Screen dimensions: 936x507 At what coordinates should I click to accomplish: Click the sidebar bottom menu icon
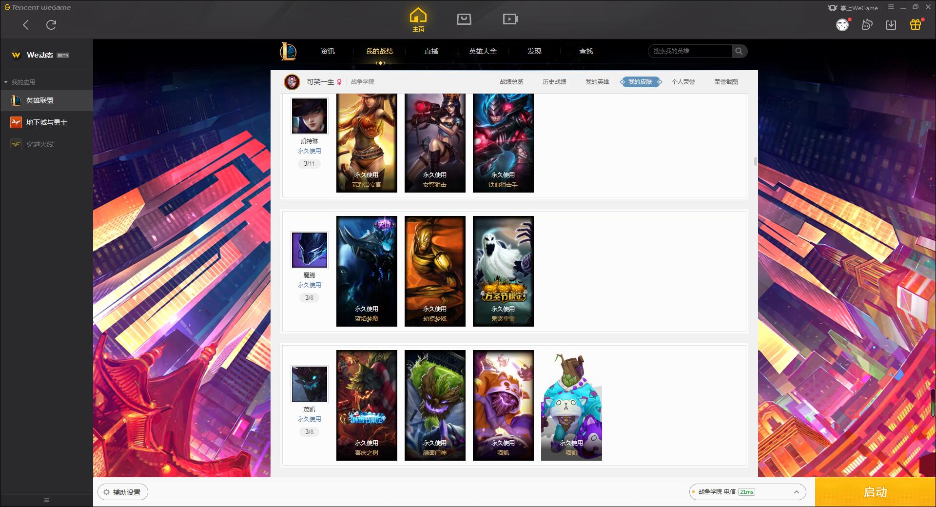[x=47, y=500]
